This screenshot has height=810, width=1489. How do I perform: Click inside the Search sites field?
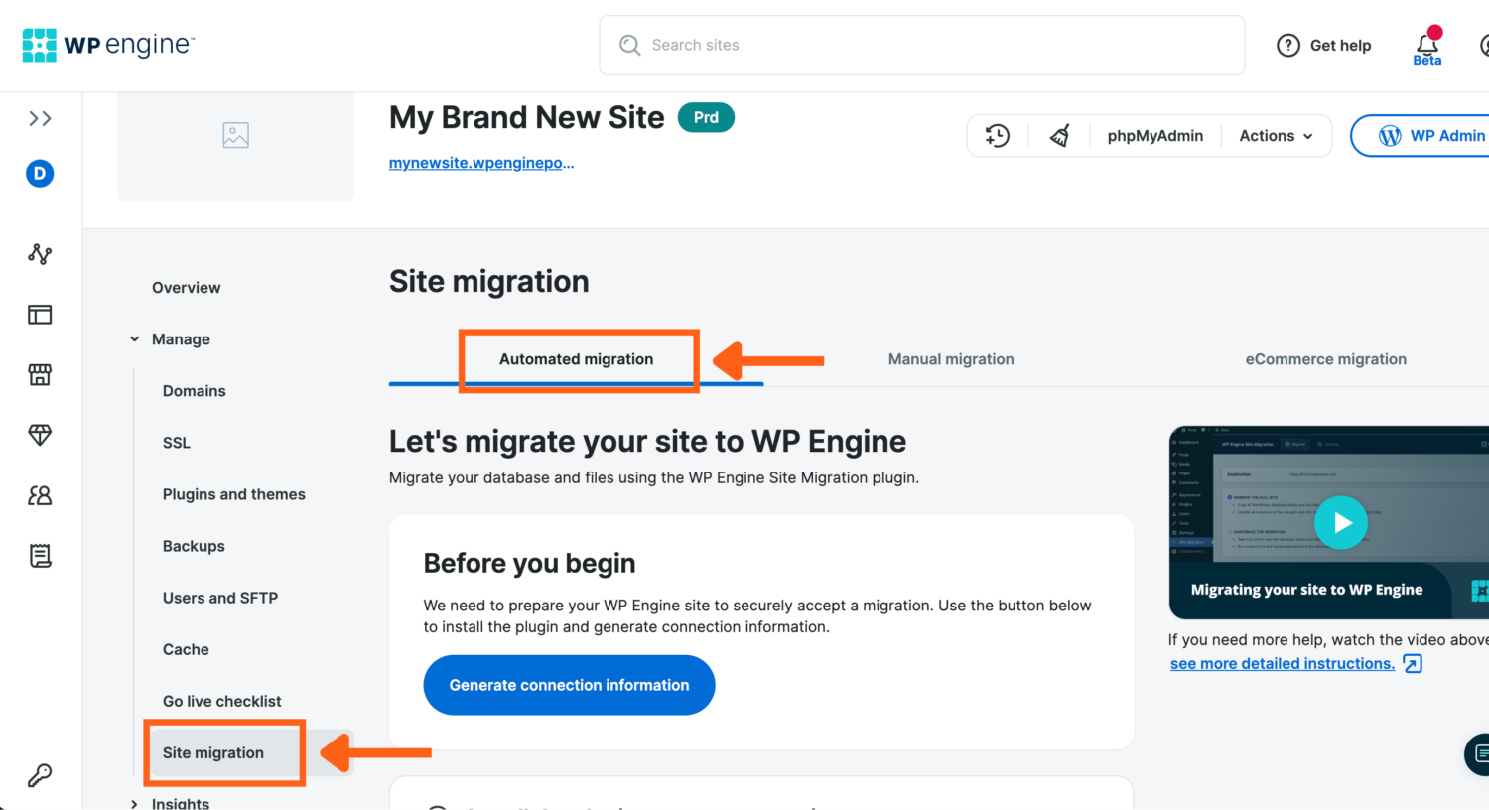coord(921,45)
